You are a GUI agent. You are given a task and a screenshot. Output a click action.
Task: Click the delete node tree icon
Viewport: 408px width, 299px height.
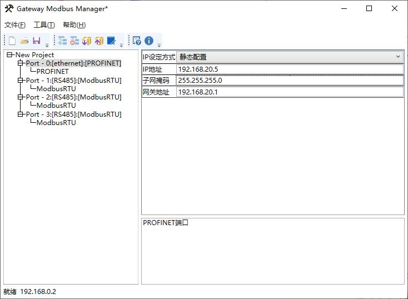[x=74, y=41]
